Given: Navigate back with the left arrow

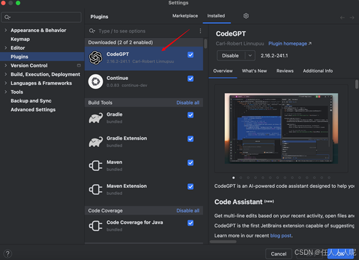Looking at the screenshot, I should coord(342,18).
